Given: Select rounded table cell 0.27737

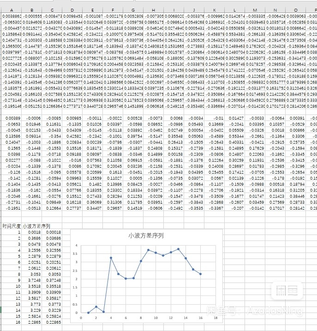Looking at the screenshot, I should [x=72, y=208].
